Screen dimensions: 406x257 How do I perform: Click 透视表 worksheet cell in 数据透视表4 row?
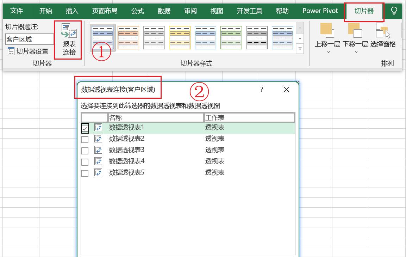(x=215, y=161)
